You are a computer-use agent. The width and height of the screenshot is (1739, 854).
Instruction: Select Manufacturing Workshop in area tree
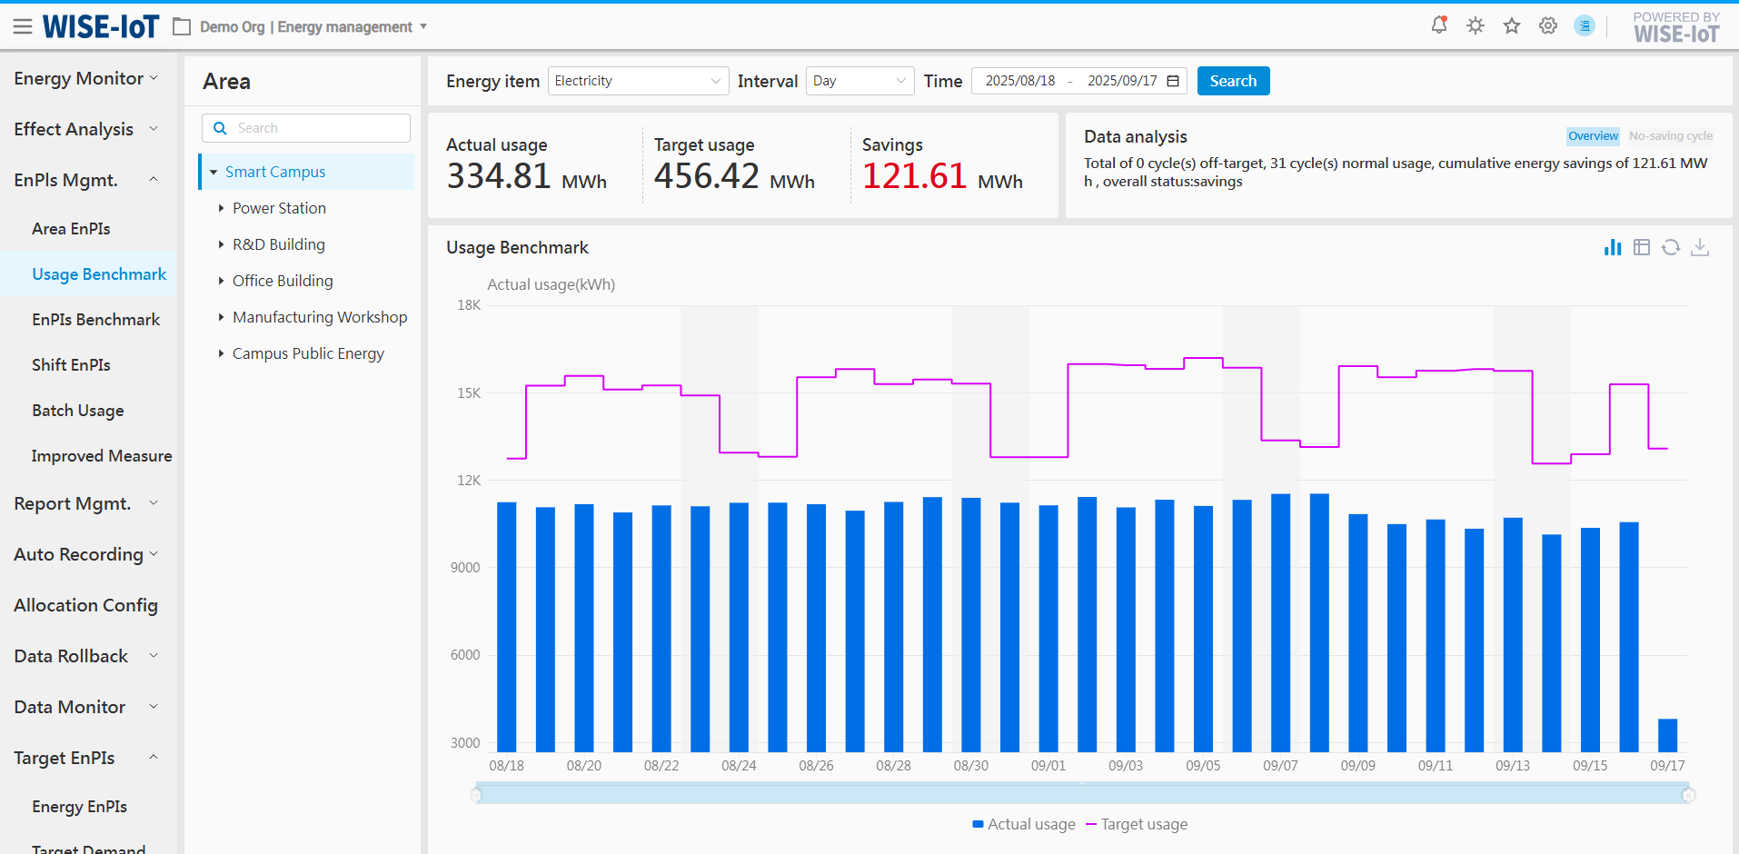(x=320, y=317)
